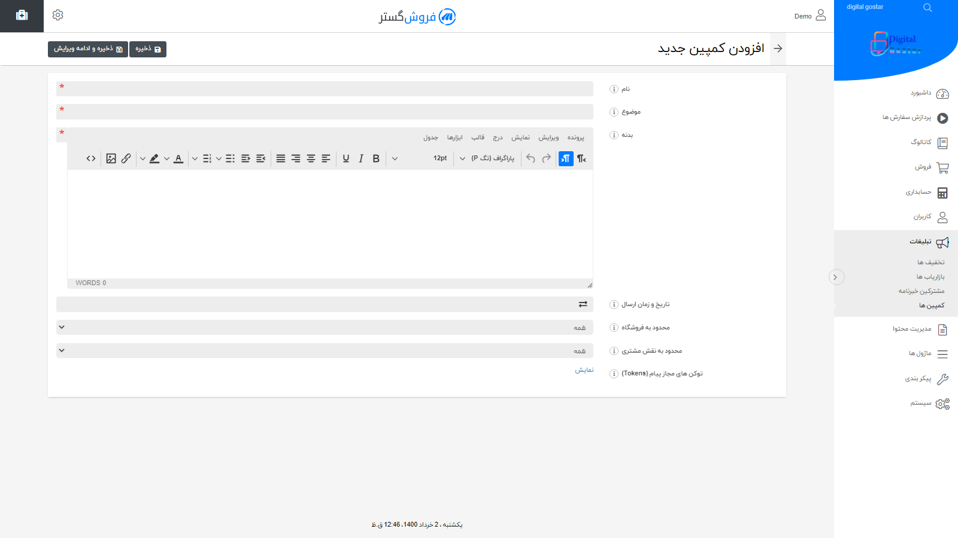
Task: Click the 'نام' input field
Action: point(325,89)
